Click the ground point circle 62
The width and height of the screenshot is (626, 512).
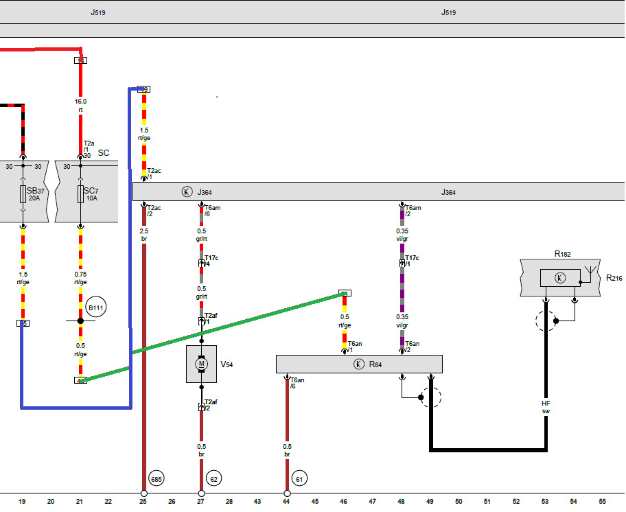click(x=214, y=478)
